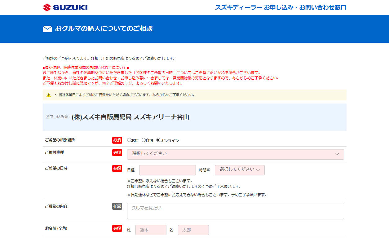Click the 日程 date input field

point(167,170)
